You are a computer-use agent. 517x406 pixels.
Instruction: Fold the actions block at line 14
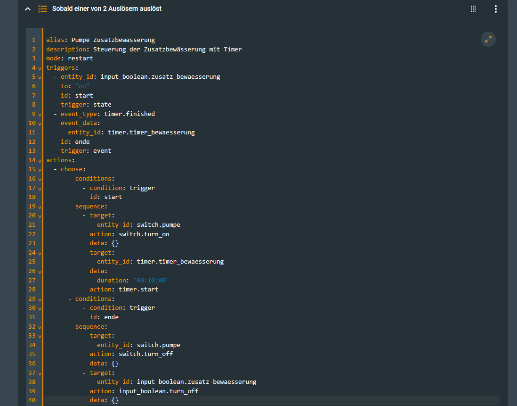point(40,161)
